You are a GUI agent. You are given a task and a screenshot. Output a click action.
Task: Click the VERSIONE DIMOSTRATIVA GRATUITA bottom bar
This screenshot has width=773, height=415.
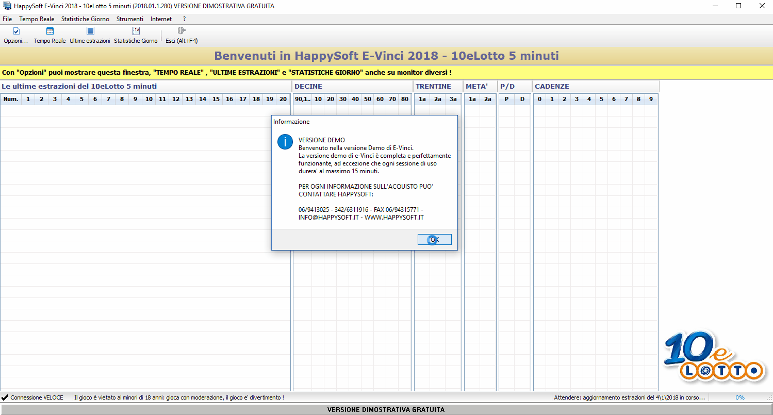pyautogui.click(x=386, y=410)
